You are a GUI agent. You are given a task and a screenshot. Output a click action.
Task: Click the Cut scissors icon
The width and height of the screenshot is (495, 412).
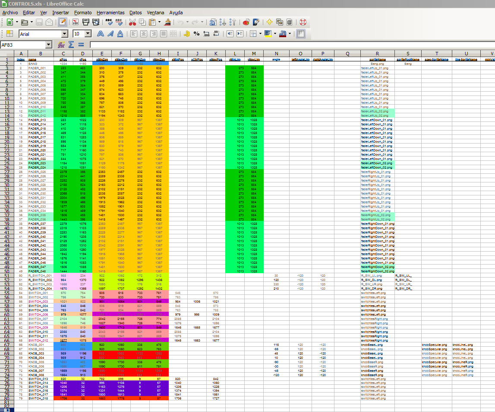pos(132,22)
